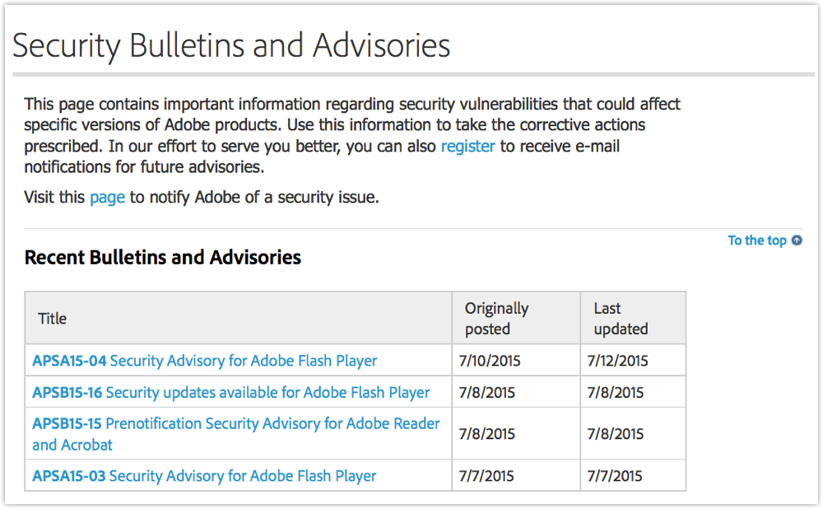
Task: Click the 7/7/2015 originally posted cell
Action: 517,476
